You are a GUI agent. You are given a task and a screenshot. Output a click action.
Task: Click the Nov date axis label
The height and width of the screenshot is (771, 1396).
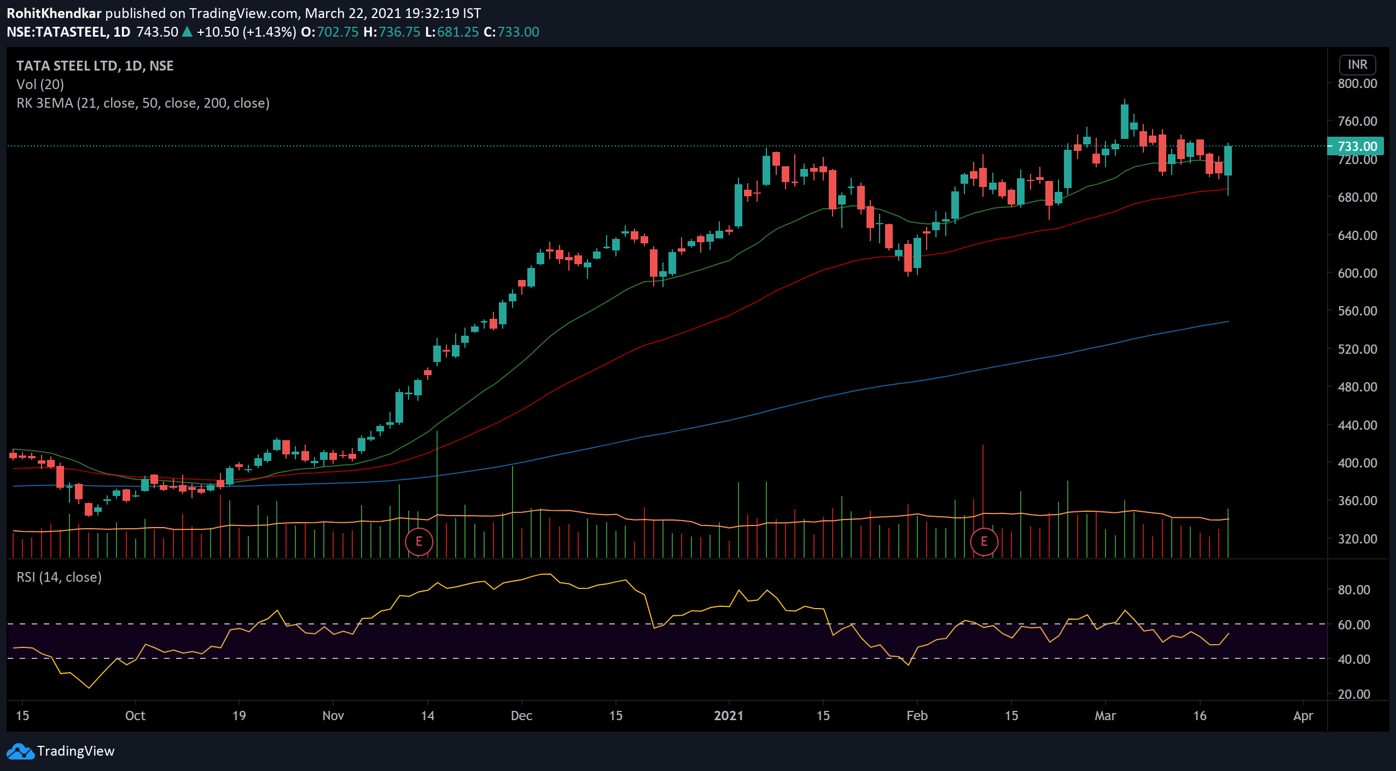click(333, 716)
